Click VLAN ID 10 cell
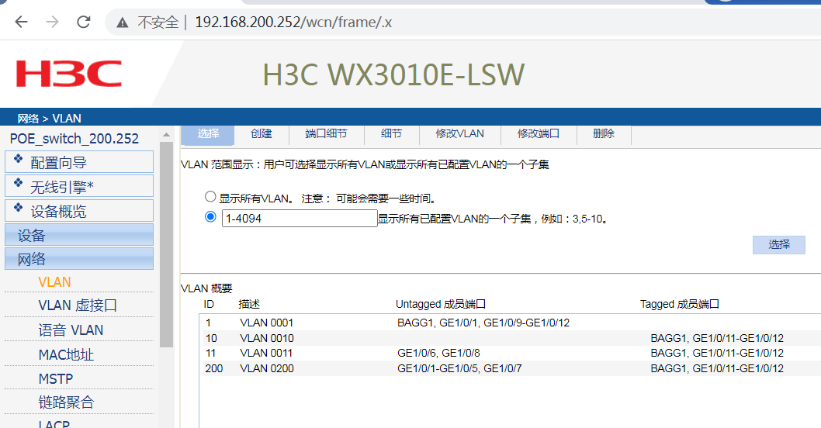Screen dimensions: 821x428 click(x=211, y=338)
